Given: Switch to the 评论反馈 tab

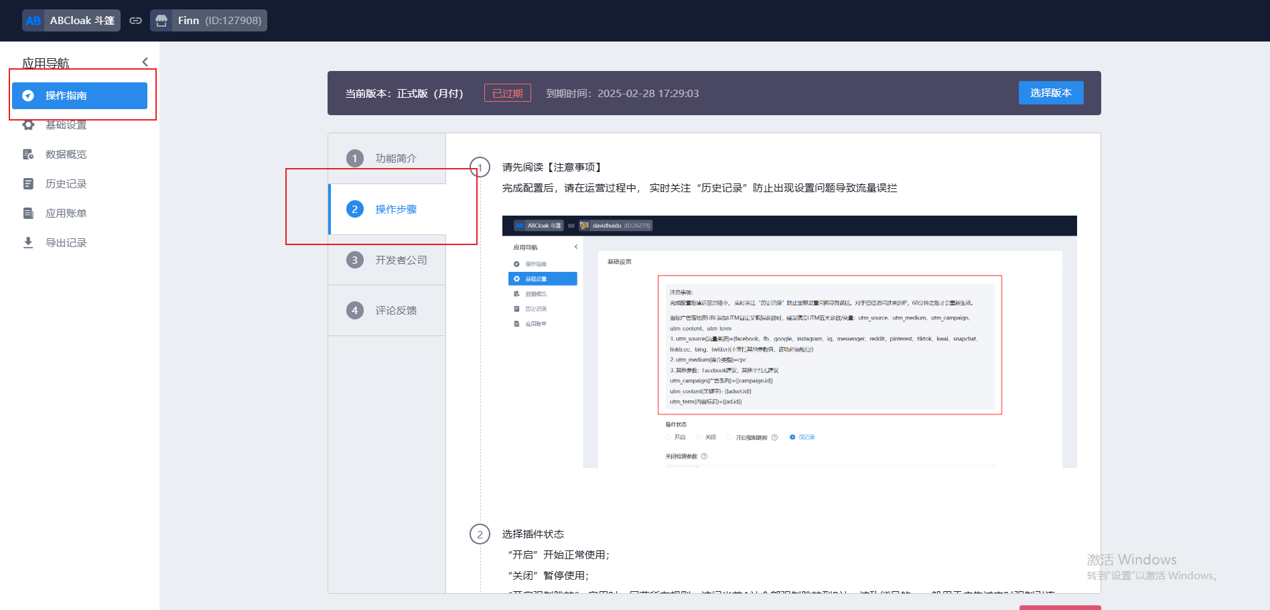Looking at the screenshot, I should tap(387, 311).
